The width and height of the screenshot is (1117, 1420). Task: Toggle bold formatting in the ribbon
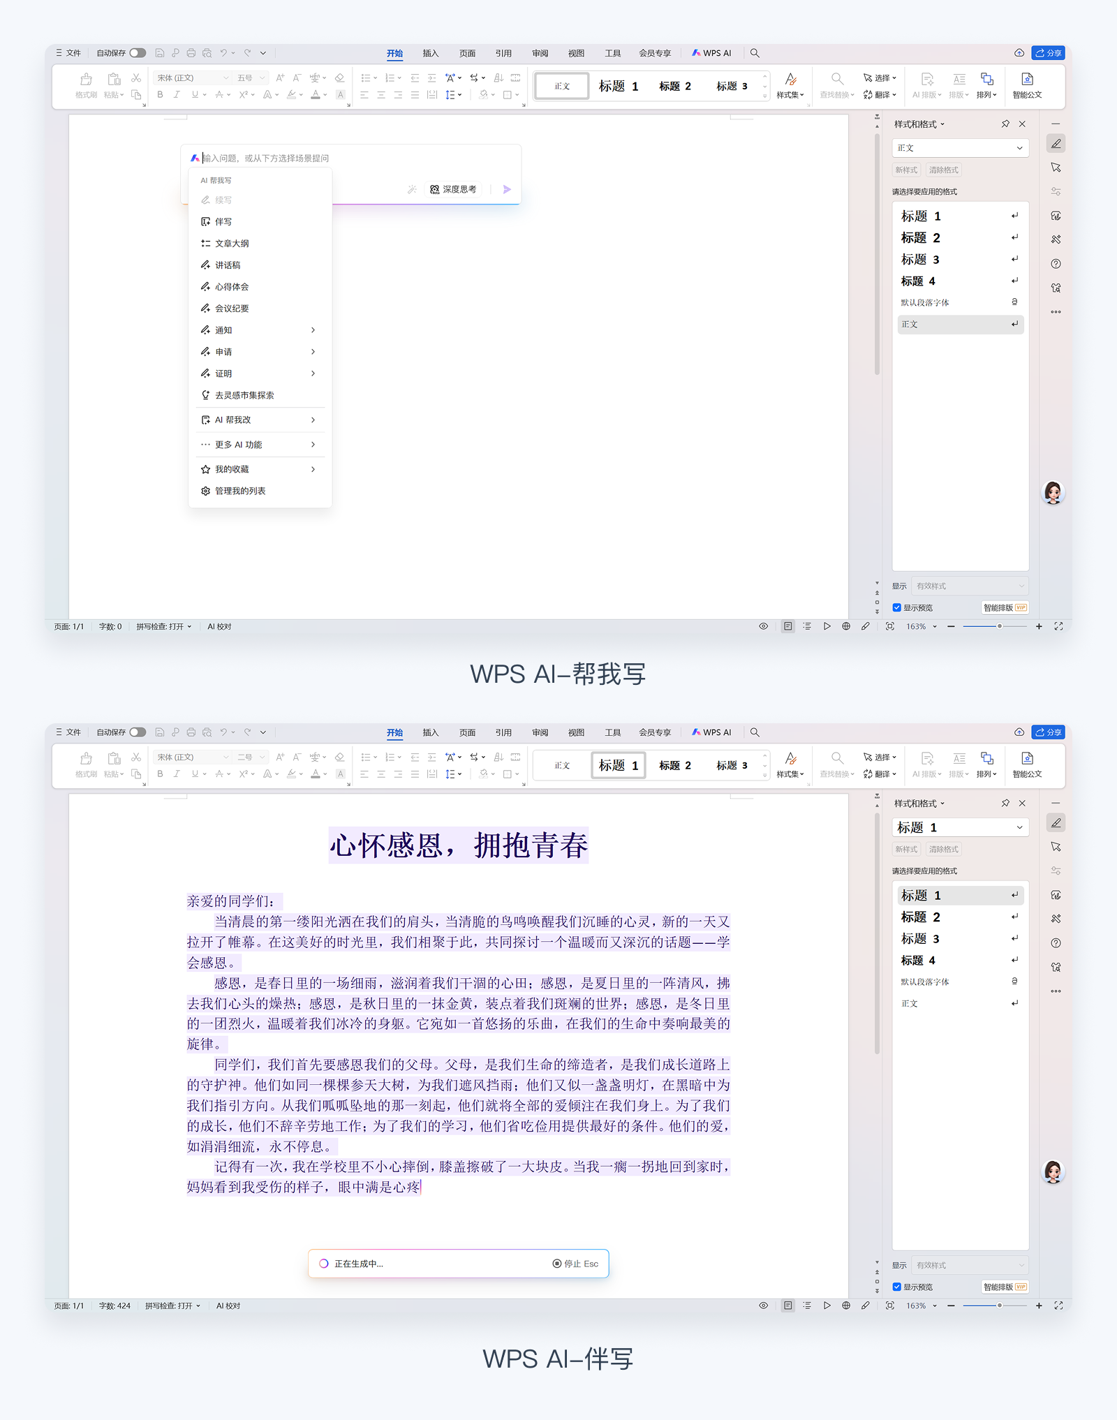coord(160,95)
